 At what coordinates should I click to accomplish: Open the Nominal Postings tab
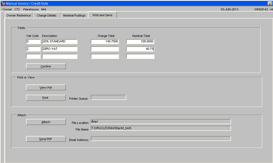[x=74, y=15]
